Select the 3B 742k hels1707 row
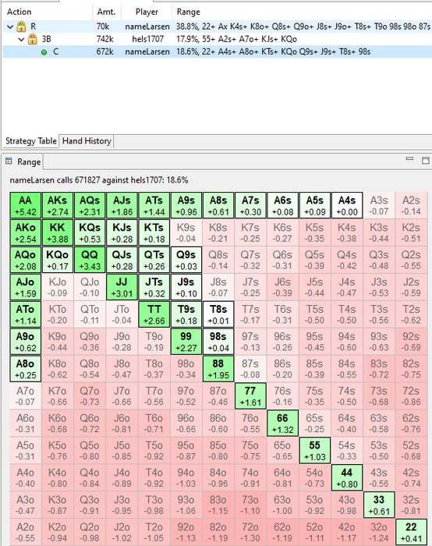This screenshot has height=546, width=432. (x=218, y=39)
